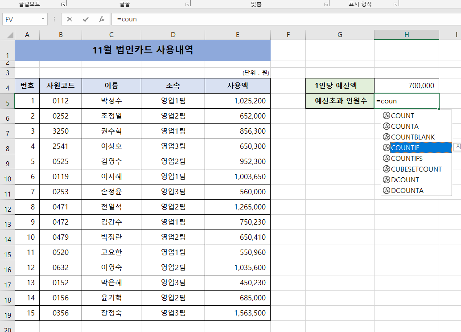Viewport: 461px width, 332px height.
Task: Cancel the formula entry with X icon
Action: coord(70,20)
